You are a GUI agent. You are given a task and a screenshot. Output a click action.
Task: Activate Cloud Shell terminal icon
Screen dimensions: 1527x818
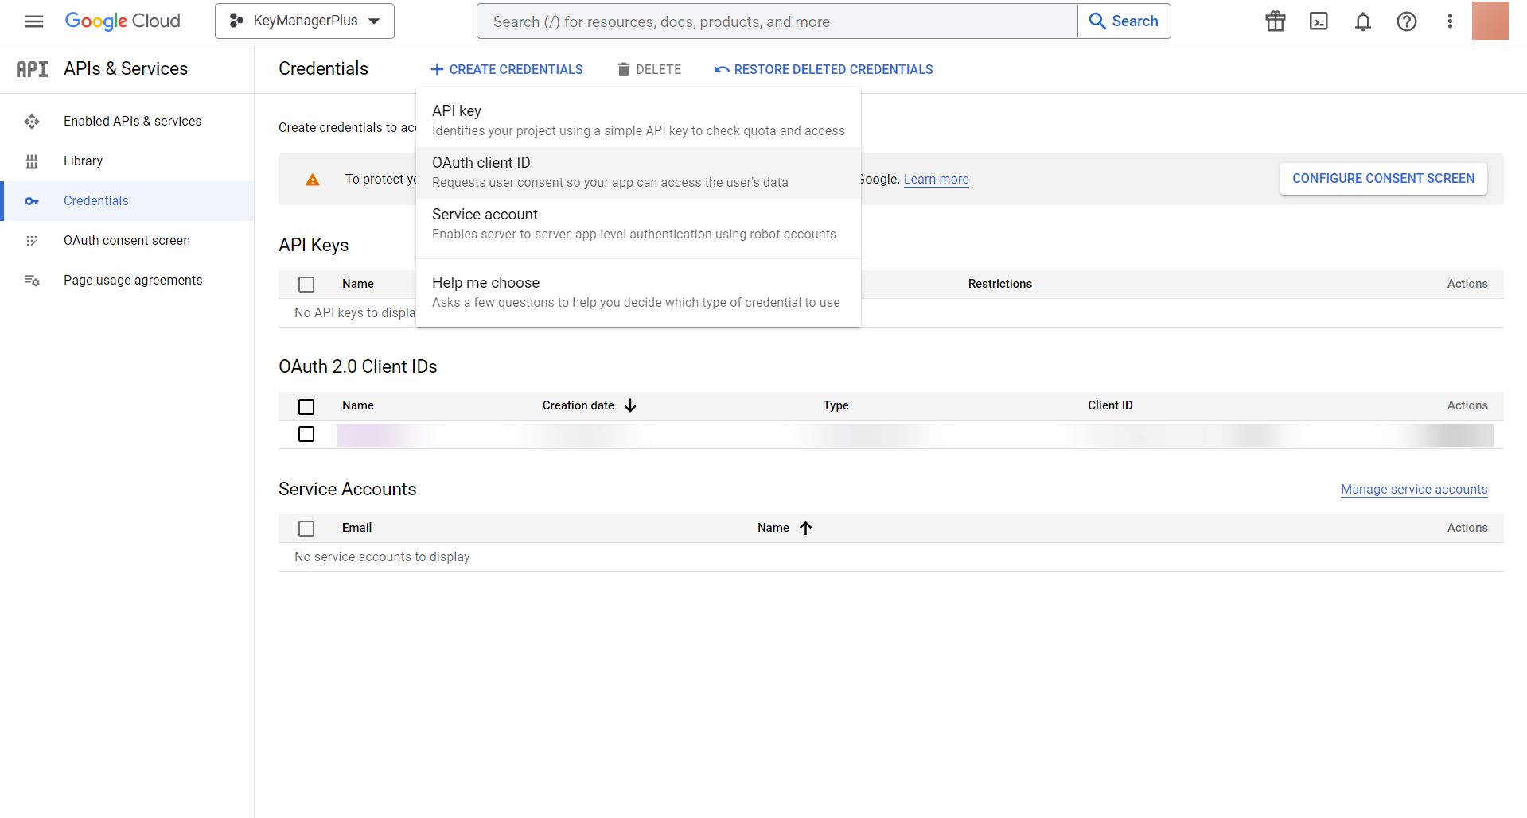[1319, 21]
